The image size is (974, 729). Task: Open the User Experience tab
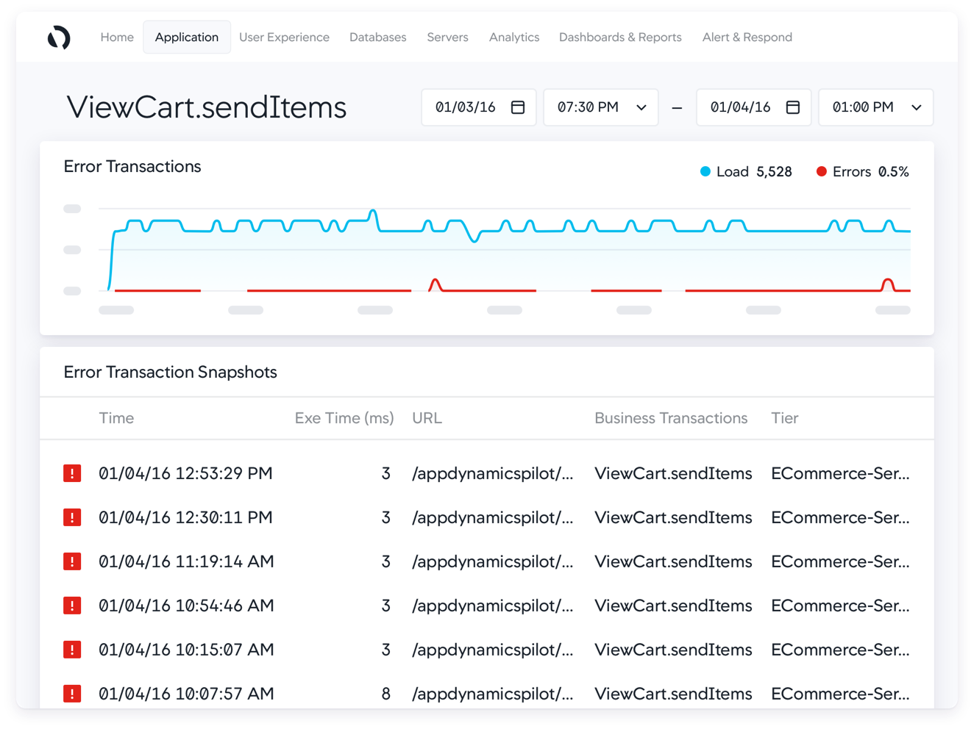[284, 37]
